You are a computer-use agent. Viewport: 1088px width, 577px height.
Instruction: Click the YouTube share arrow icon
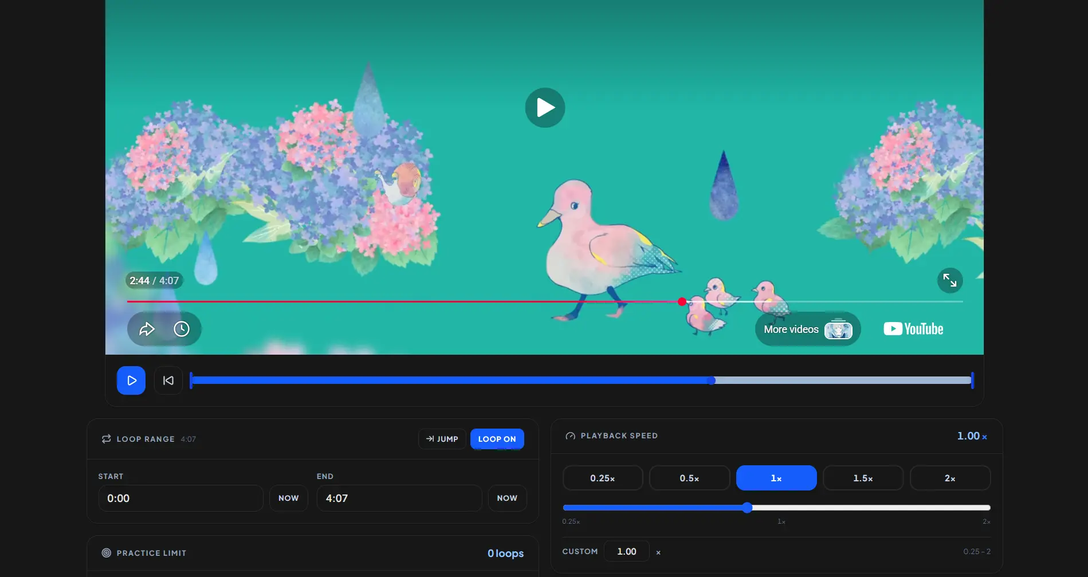click(x=147, y=329)
